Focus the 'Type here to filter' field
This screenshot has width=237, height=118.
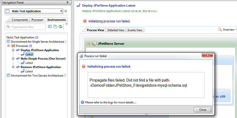(x=25, y=27)
